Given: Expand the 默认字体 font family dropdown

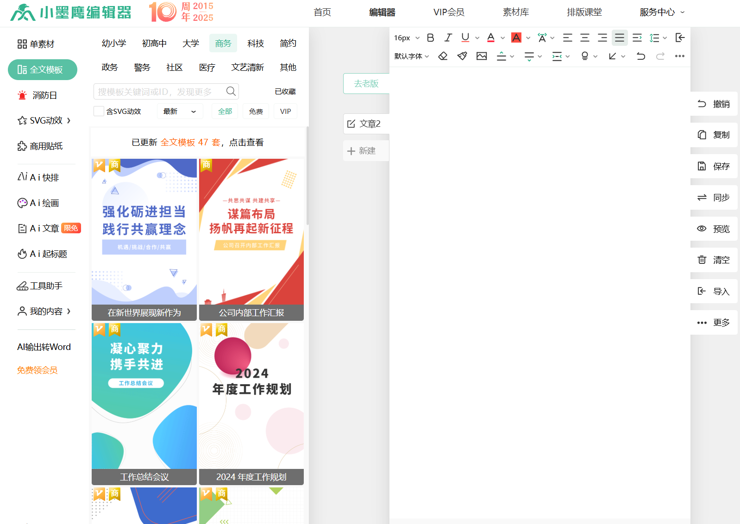Looking at the screenshot, I should coord(411,56).
